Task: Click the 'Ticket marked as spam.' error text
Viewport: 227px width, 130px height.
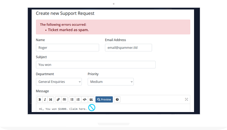Action: [x=68, y=30]
